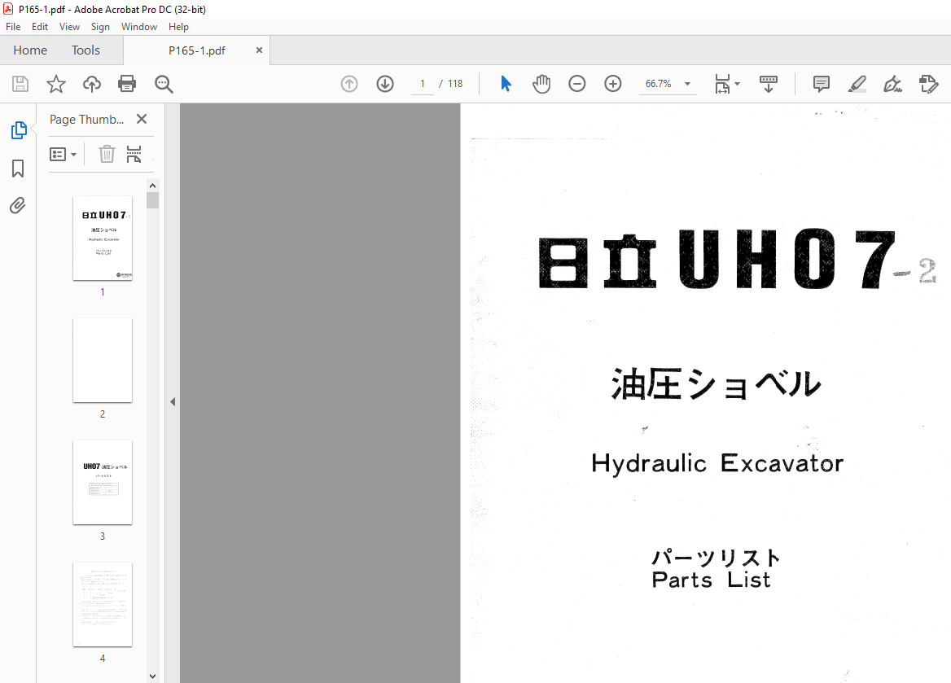Switch to the Tools tab
Screen dimensions: 951x683
pos(85,50)
